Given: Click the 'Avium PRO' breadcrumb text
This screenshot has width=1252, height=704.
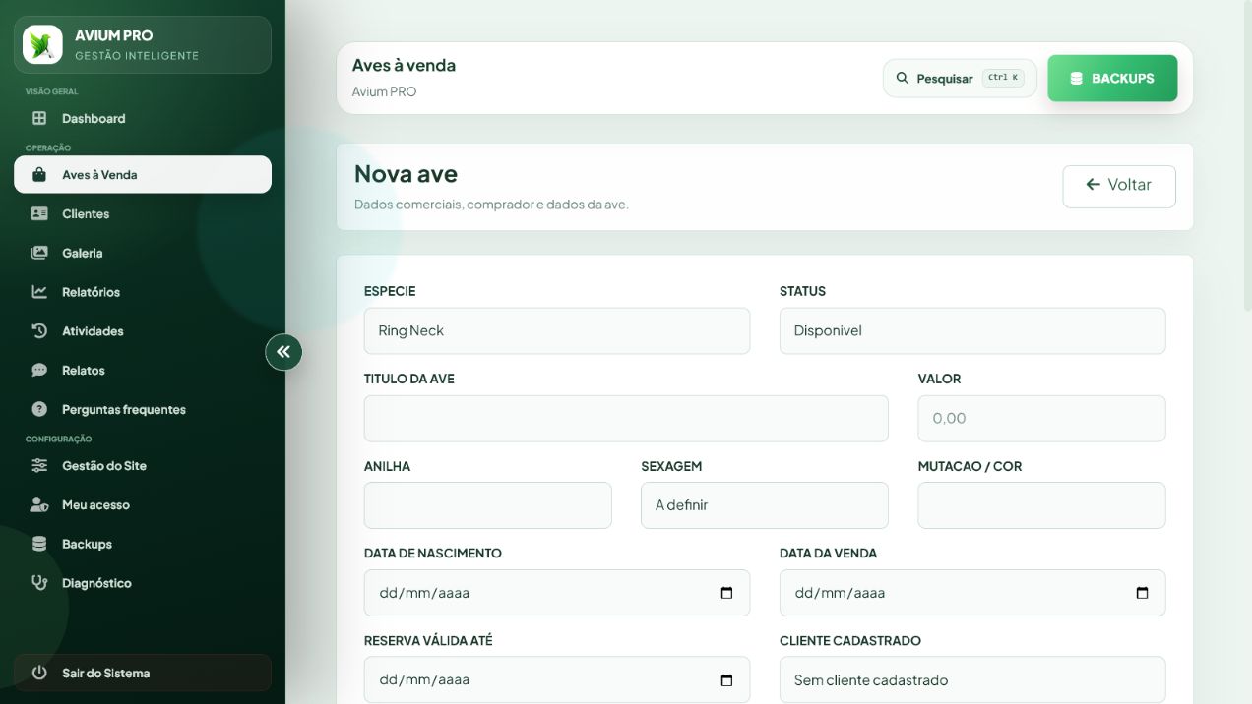Looking at the screenshot, I should 384,91.
